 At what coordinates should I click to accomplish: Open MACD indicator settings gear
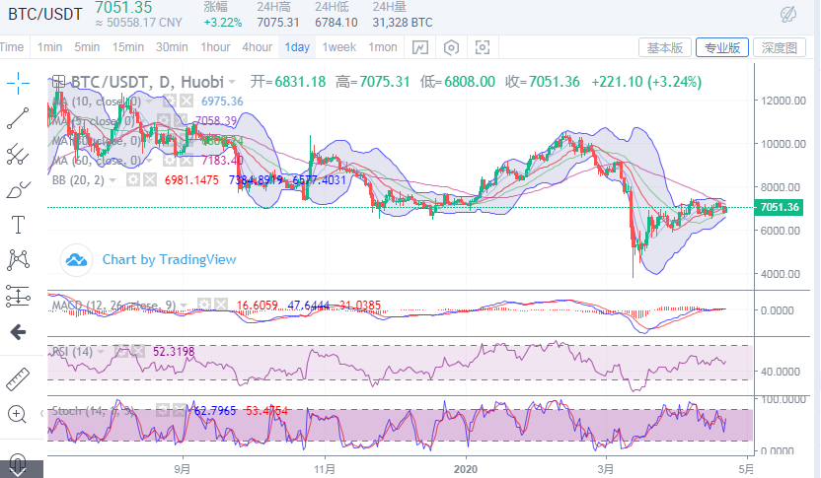[204, 305]
